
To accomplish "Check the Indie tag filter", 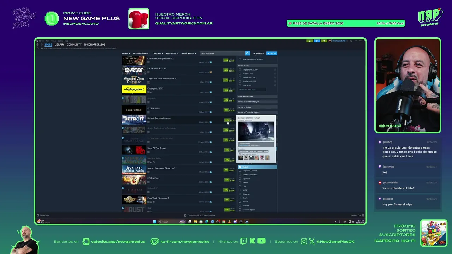I will point(240,85).
